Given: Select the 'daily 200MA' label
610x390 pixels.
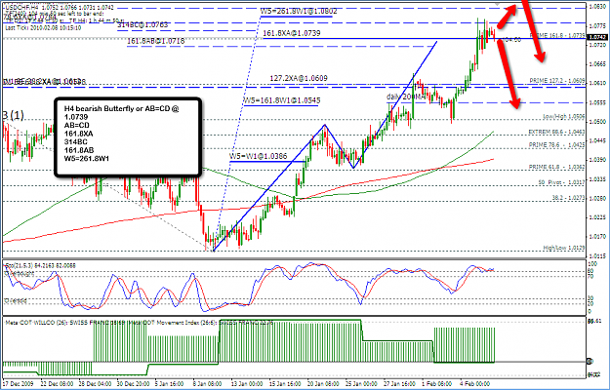Looking at the screenshot, I should (407, 97).
